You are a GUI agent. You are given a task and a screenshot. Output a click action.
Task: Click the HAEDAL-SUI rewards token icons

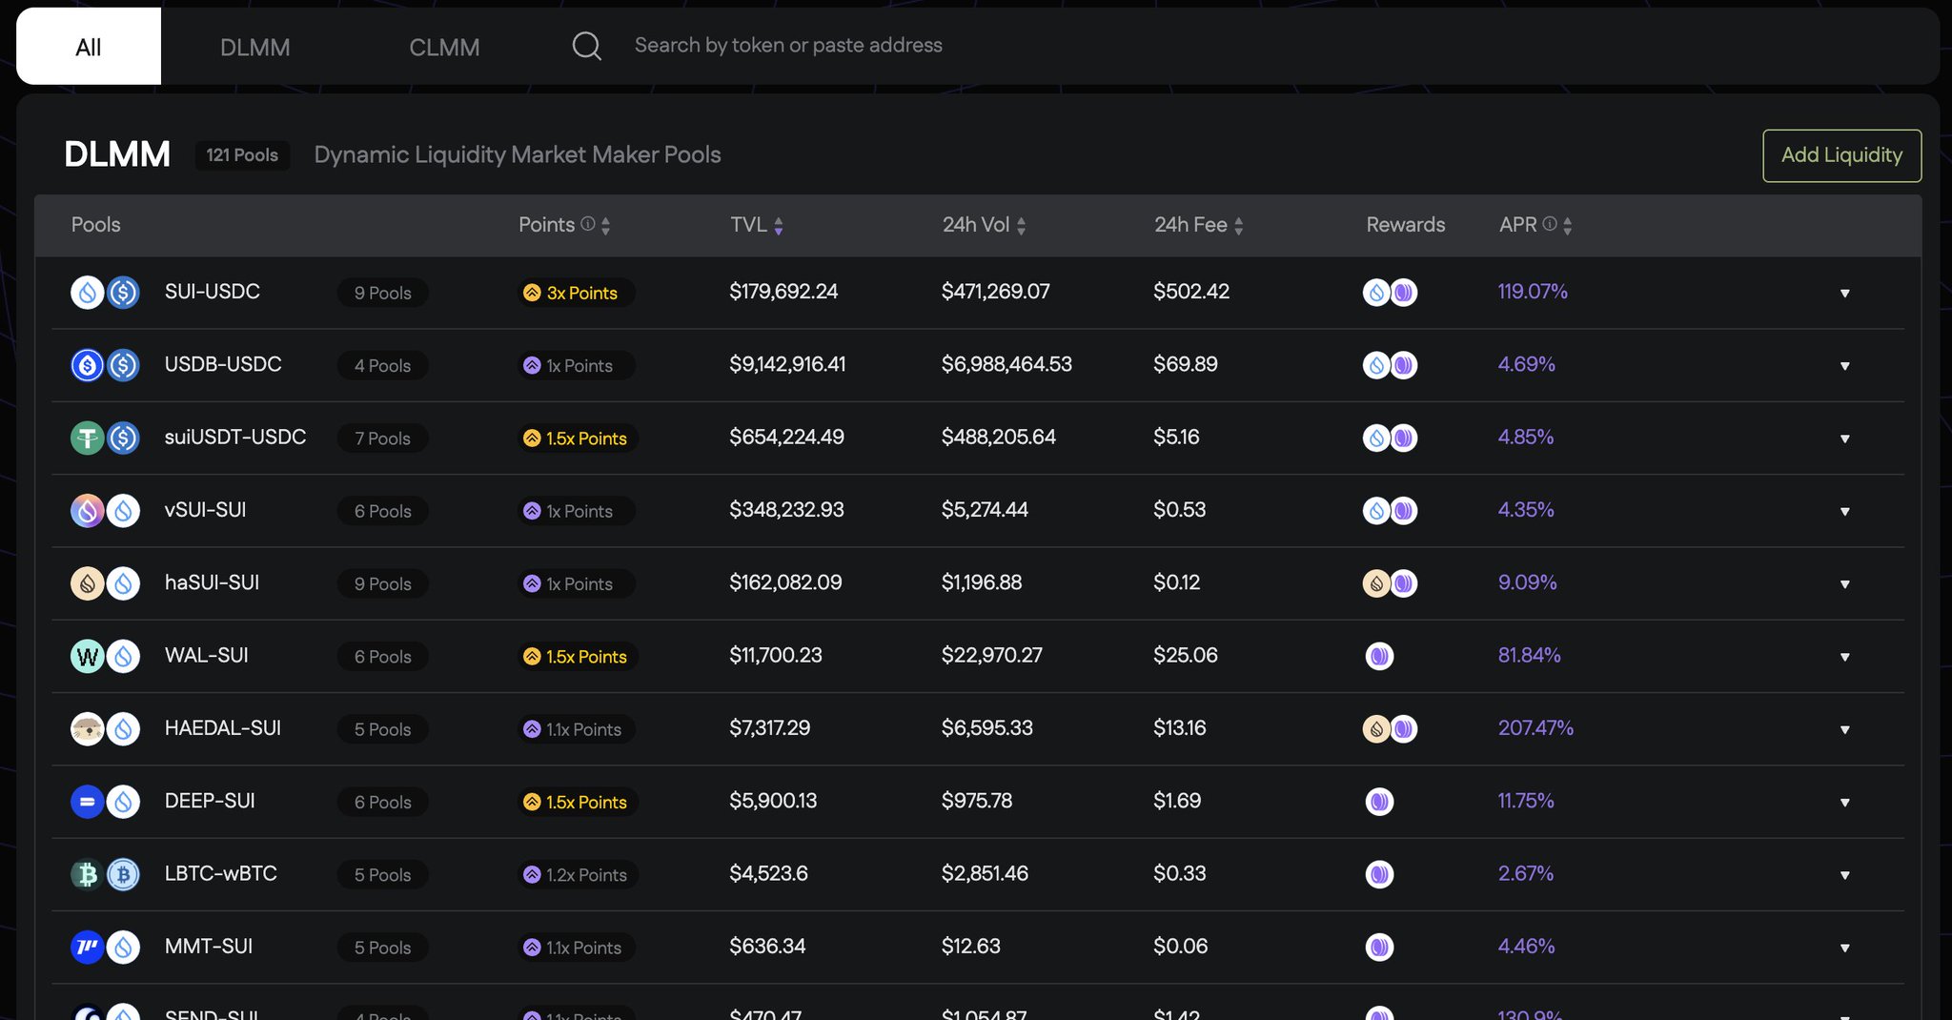click(1390, 729)
